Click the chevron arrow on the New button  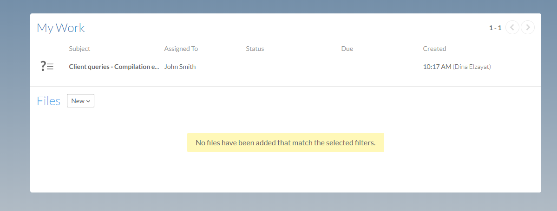point(88,101)
